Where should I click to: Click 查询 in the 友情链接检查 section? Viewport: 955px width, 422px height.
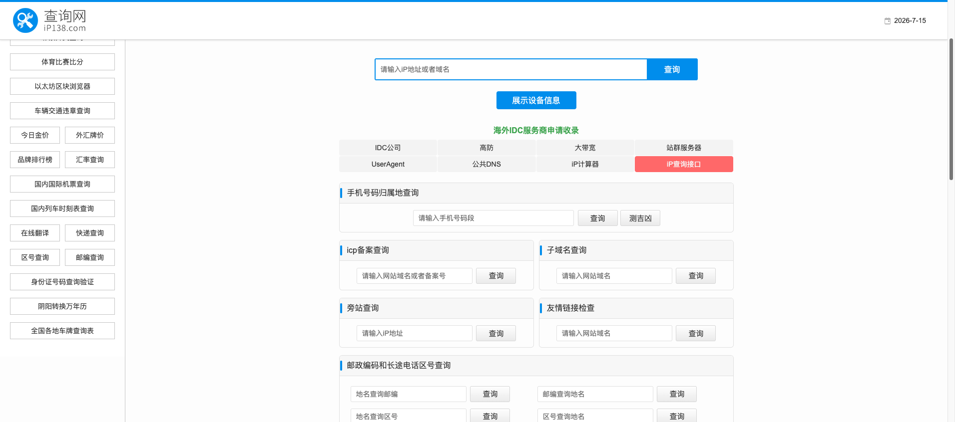696,333
